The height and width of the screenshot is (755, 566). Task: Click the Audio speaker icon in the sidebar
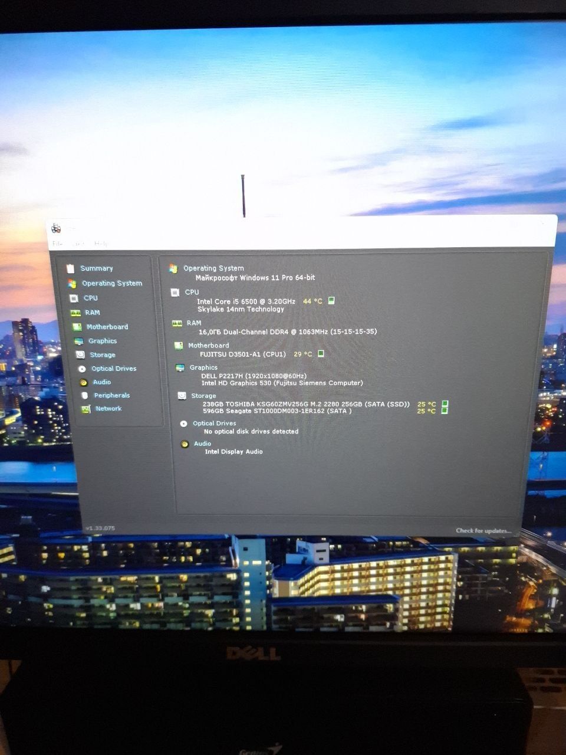[x=83, y=383]
